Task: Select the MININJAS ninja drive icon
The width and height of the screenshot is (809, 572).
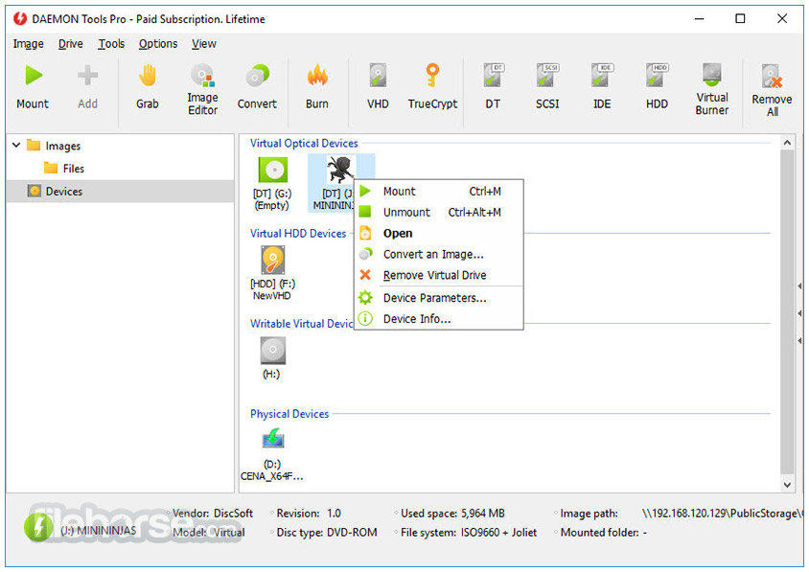Action: coord(340,170)
